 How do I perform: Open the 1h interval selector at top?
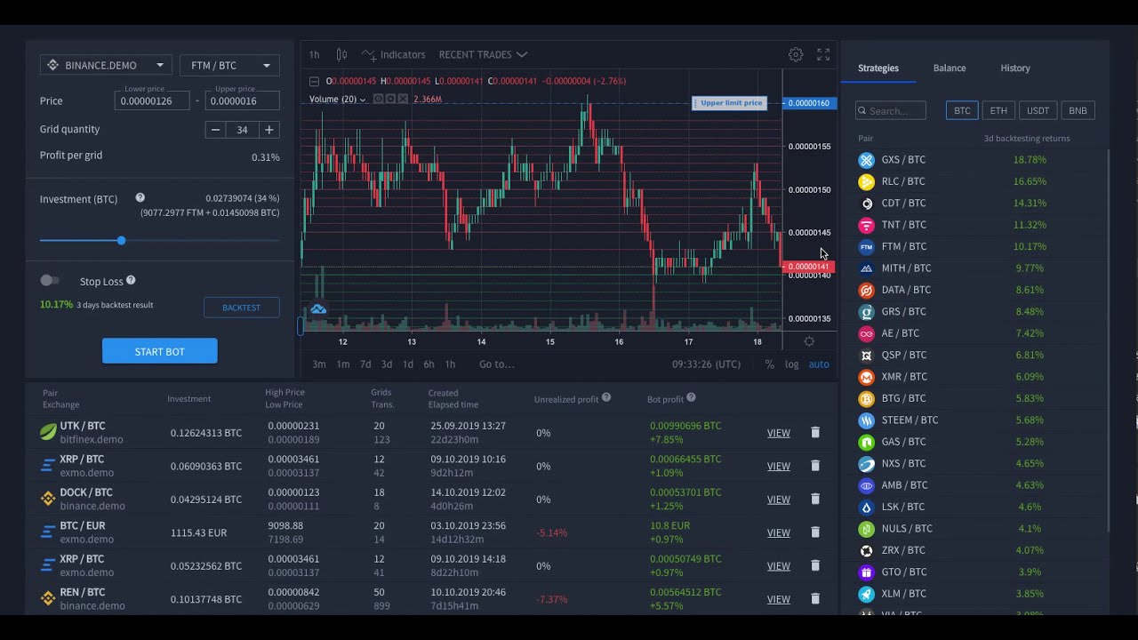click(x=314, y=54)
